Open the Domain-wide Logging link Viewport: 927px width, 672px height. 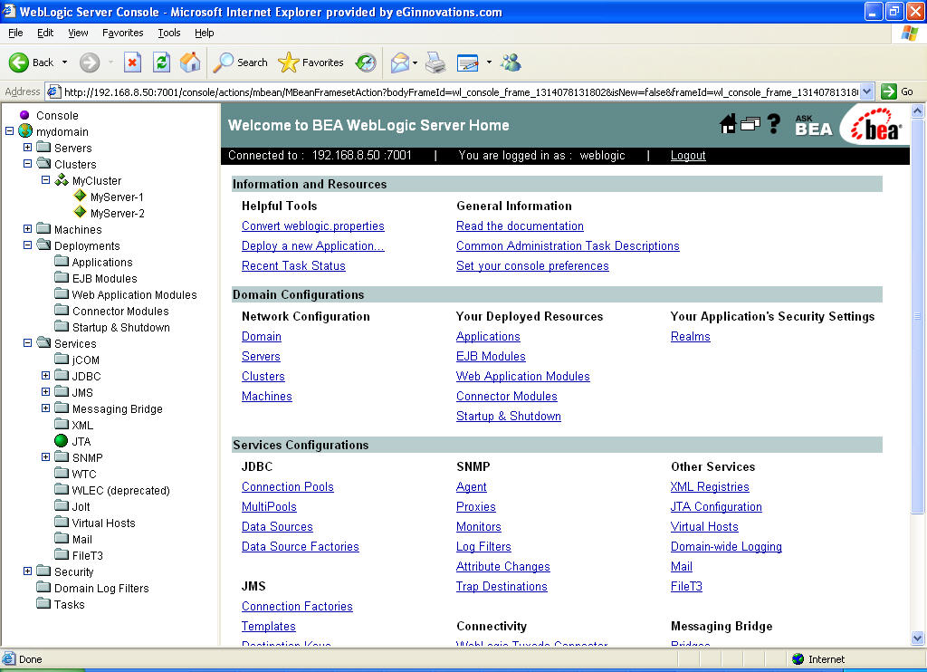click(726, 547)
